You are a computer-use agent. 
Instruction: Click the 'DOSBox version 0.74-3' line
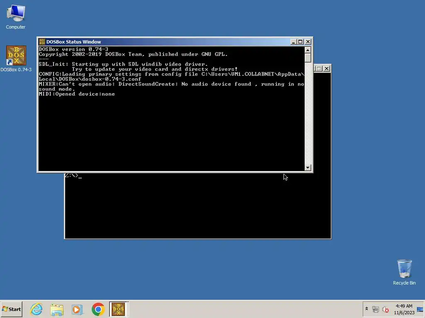pos(73,49)
